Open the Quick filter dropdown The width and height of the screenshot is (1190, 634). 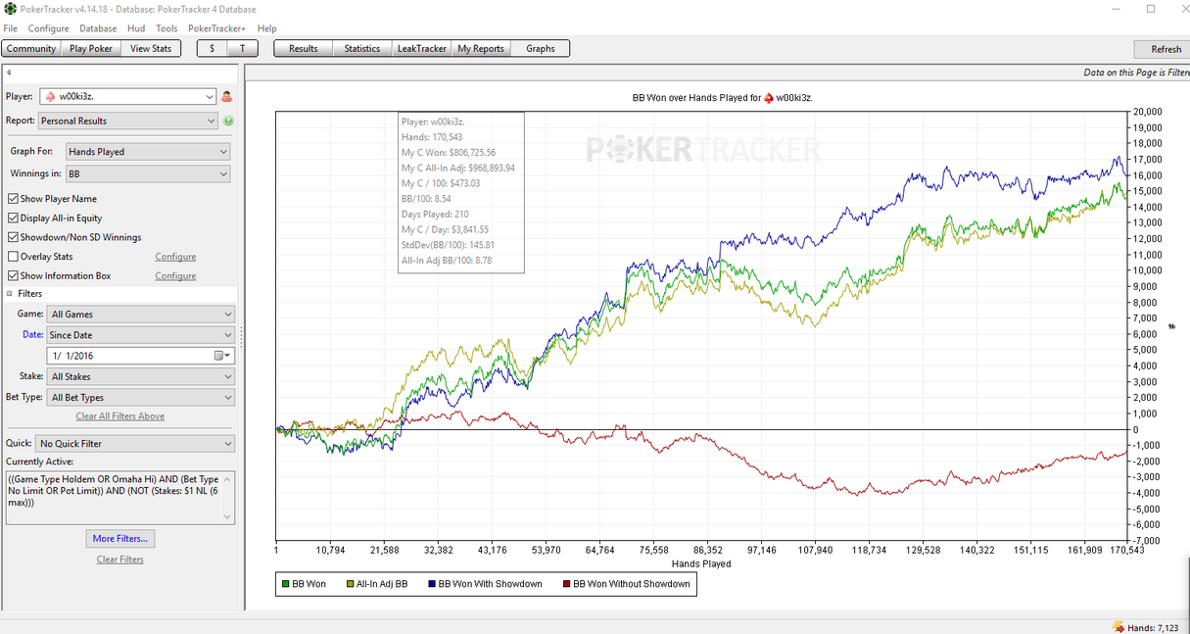point(135,444)
